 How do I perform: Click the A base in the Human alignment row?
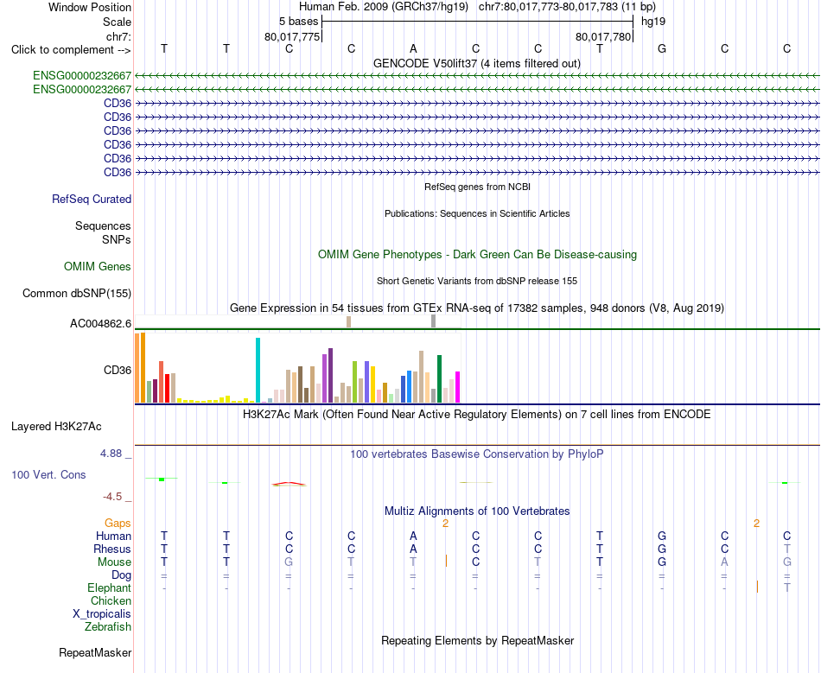414,536
